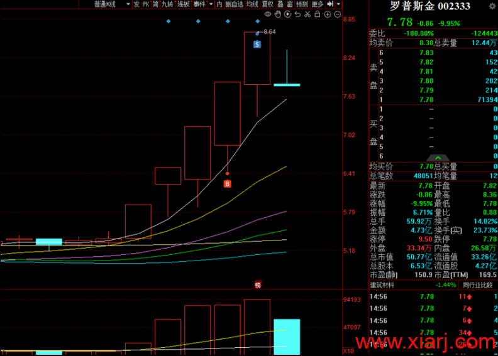Open the settings gear in quote panel
Screen dimensions: 498x356
[x=492, y=6]
